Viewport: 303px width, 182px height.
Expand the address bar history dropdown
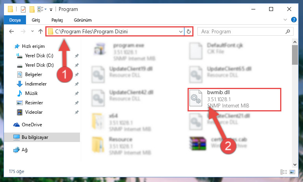point(181,31)
